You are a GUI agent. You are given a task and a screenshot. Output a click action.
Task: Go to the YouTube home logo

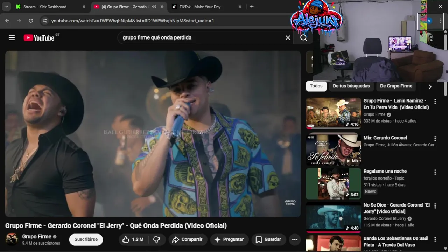(39, 38)
